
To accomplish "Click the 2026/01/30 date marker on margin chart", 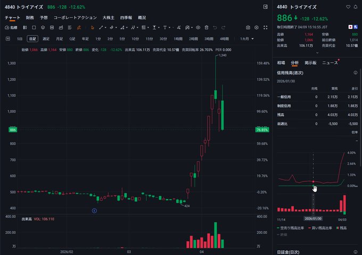I will tap(313, 218).
